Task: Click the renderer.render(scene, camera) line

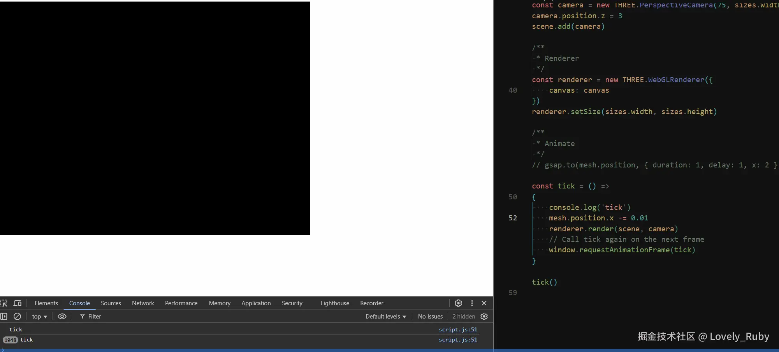Action: [613, 229]
